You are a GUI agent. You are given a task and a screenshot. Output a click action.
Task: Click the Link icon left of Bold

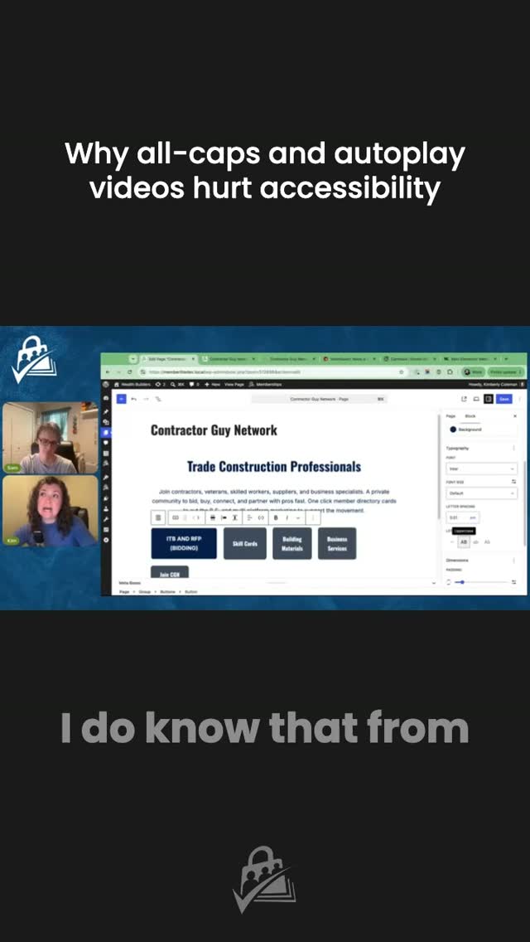coord(261,517)
